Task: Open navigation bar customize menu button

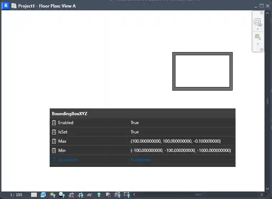Action: point(261,50)
